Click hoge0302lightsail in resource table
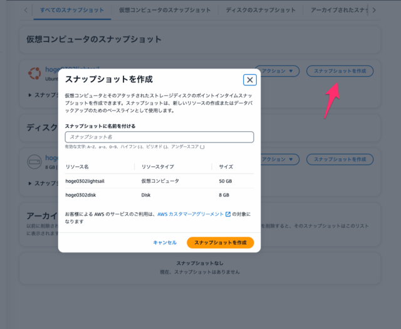 (85, 181)
